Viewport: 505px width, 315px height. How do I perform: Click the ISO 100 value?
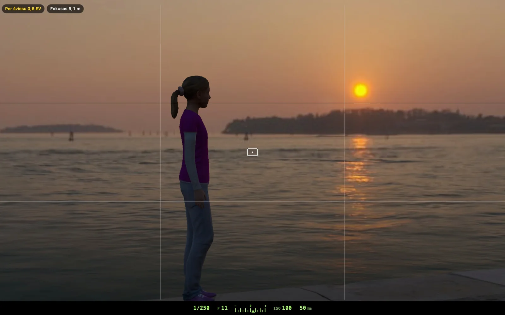[282, 308]
